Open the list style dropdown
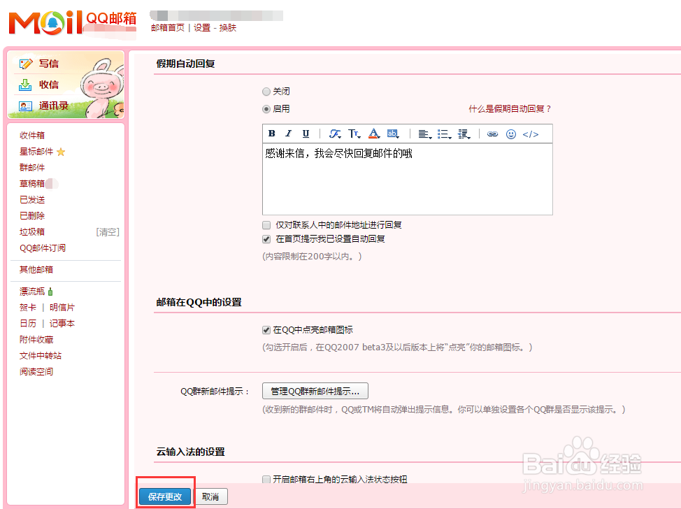681x509 pixels. pyautogui.click(x=445, y=134)
